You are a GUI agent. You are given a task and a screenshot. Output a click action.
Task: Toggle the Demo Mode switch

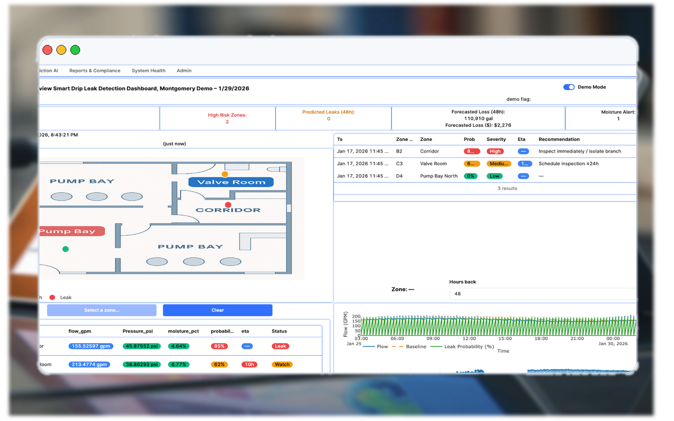click(569, 87)
